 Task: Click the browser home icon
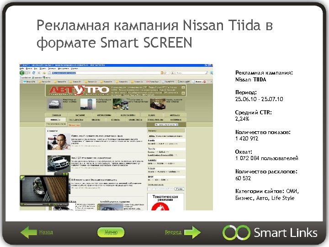click(x=44, y=73)
